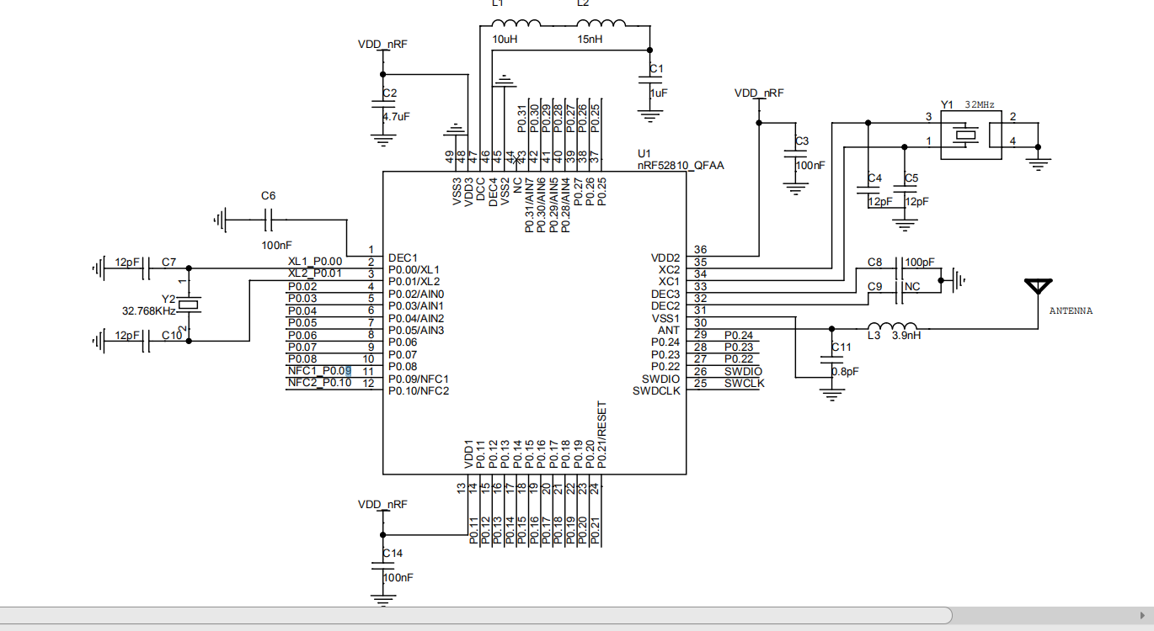Click the antenna symbol above ANTENNA label

point(1037,286)
